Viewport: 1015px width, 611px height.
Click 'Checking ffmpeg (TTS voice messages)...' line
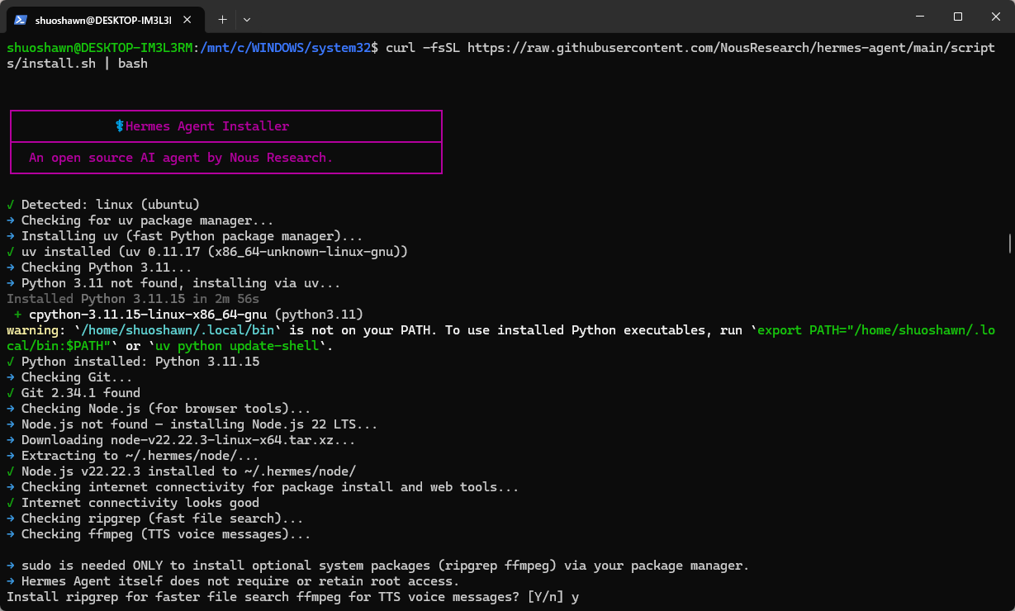159,534
